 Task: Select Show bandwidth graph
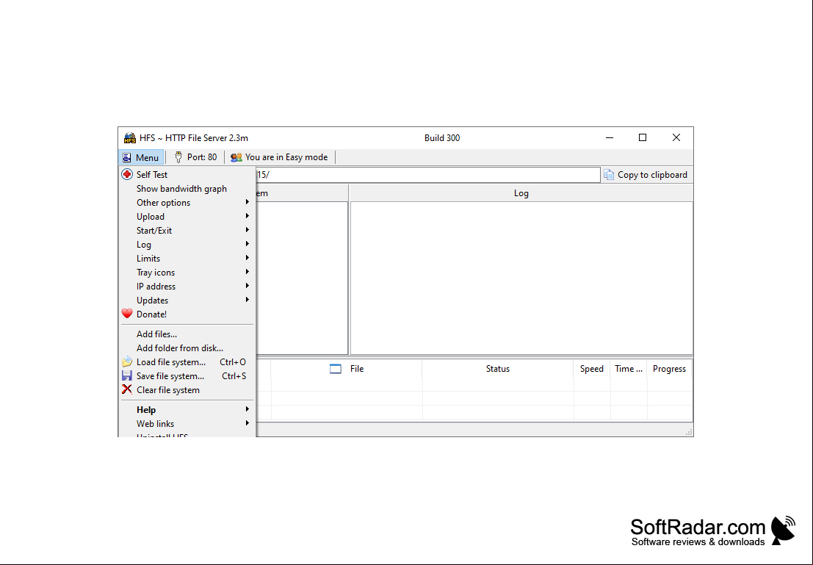pyautogui.click(x=181, y=188)
